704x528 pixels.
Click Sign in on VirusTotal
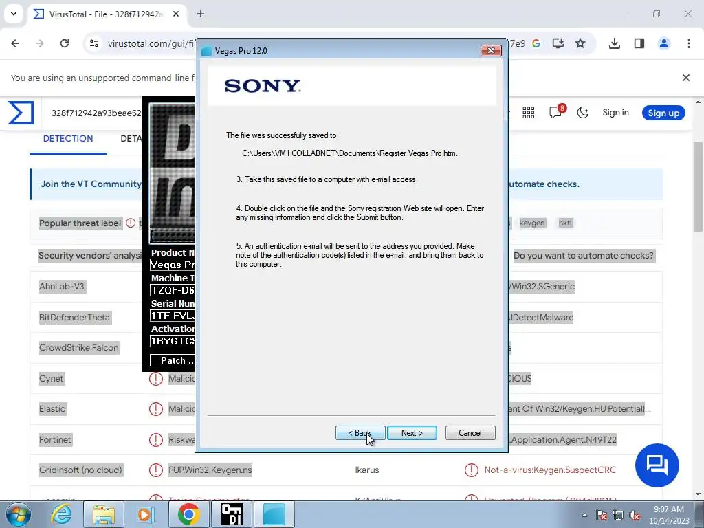tap(615, 113)
